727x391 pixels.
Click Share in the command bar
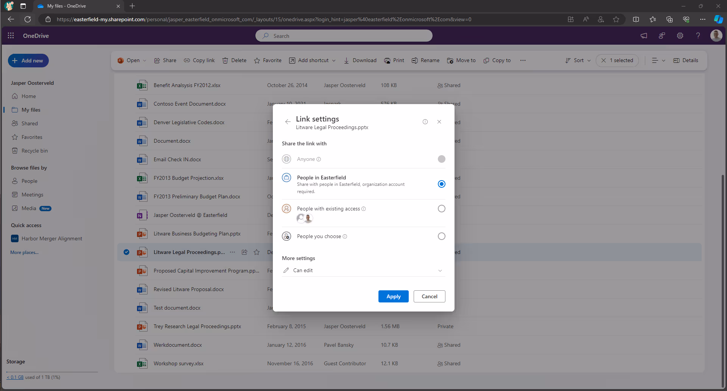165,60
